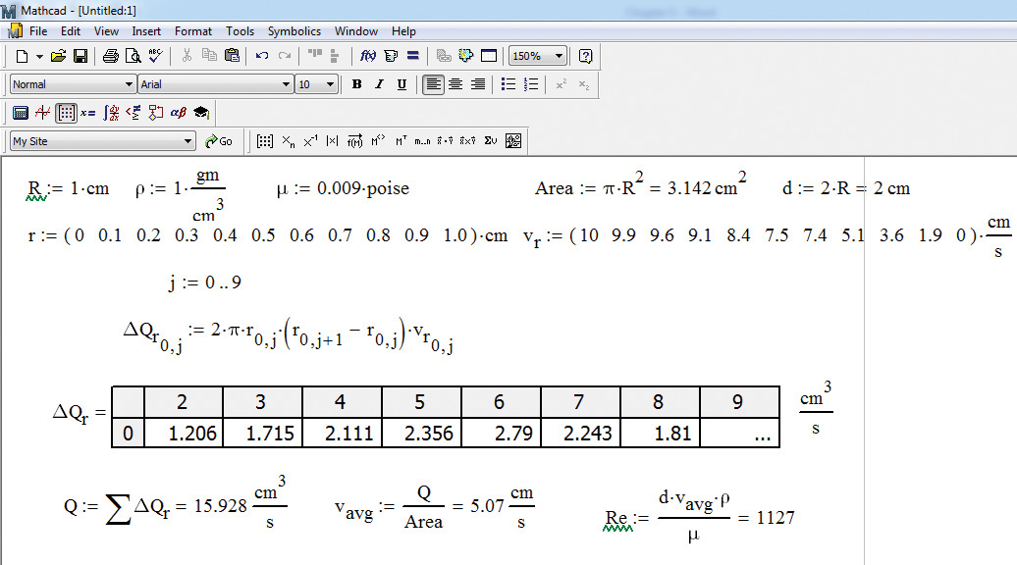
Task: Toggle underline text formatting
Action: [x=401, y=84]
